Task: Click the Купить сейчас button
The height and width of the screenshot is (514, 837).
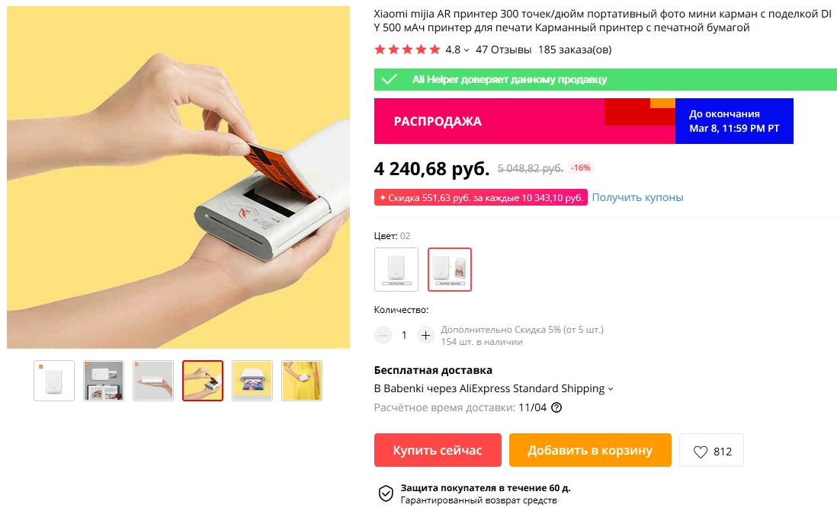Action: 438,450
